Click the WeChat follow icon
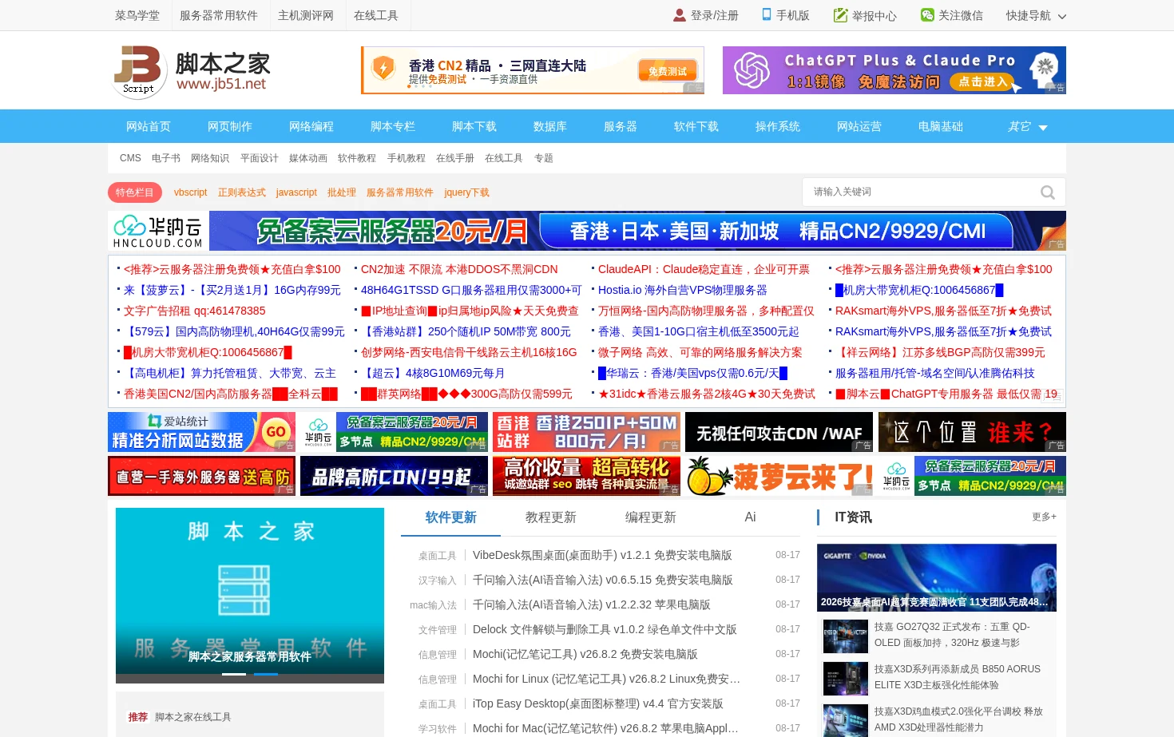The height and width of the screenshot is (737, 1174). pyautogui.click(x=927, y=15)
